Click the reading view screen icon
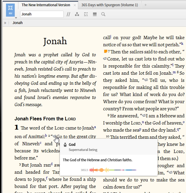Viewport: 186px width, 193px height. [95, 14]
